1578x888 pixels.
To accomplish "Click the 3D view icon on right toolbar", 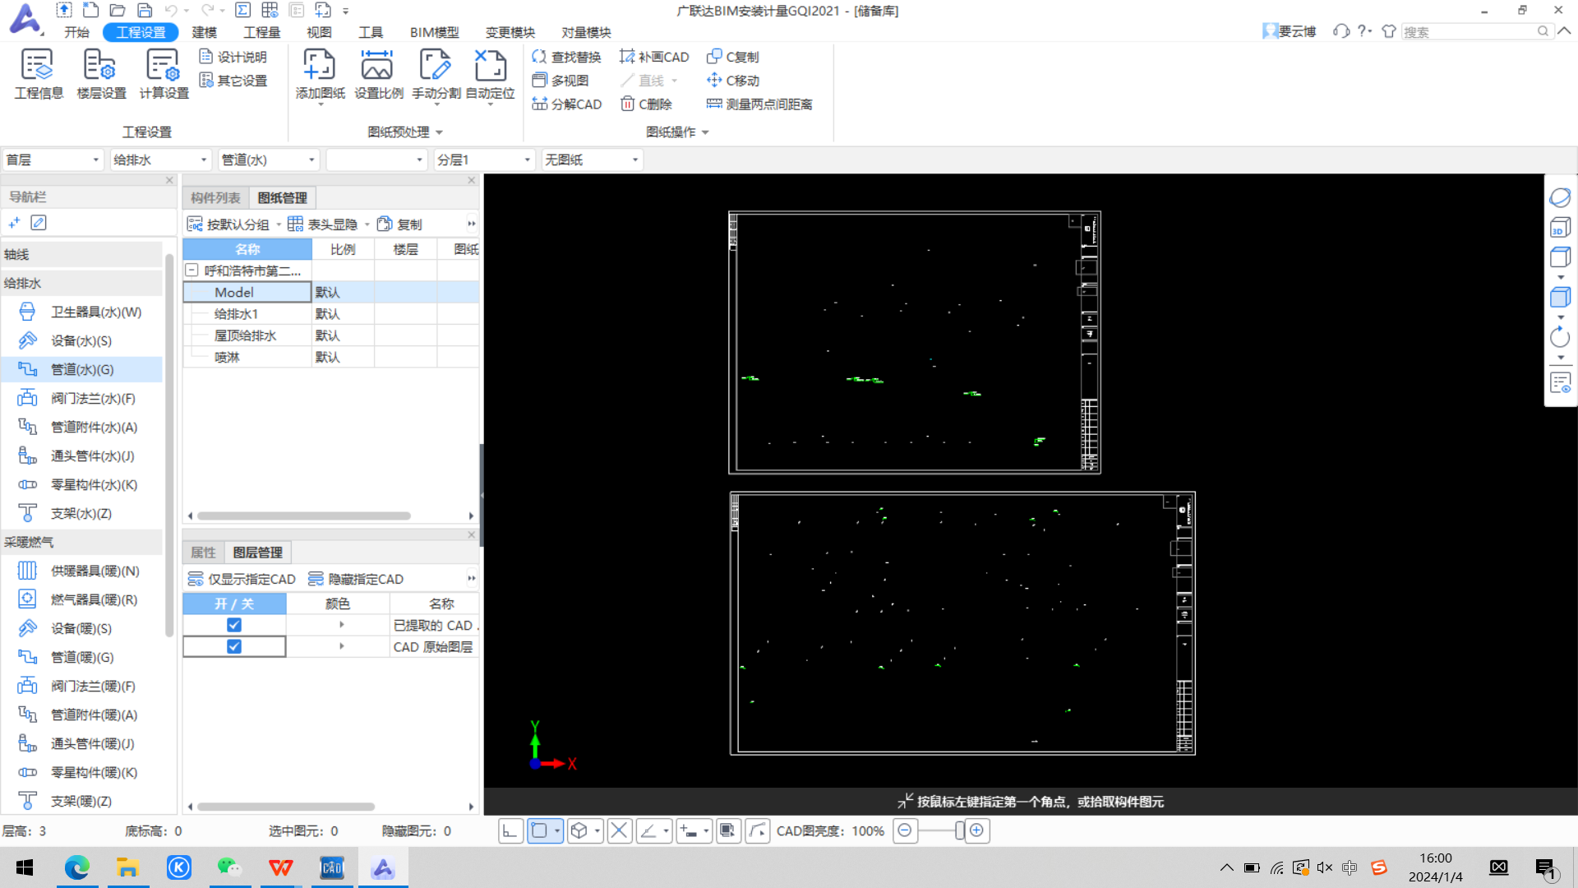I will tap(1560, 228).
